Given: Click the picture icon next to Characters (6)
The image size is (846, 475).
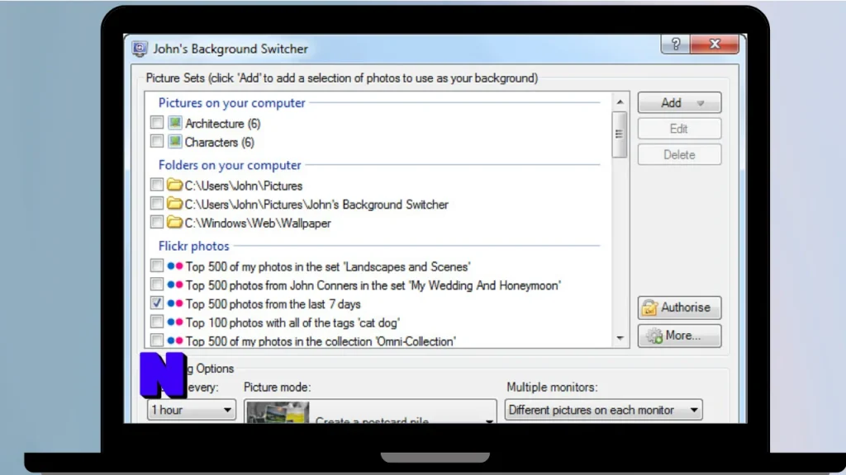Looking at the screenshot, I should click(x=175, y=142).
